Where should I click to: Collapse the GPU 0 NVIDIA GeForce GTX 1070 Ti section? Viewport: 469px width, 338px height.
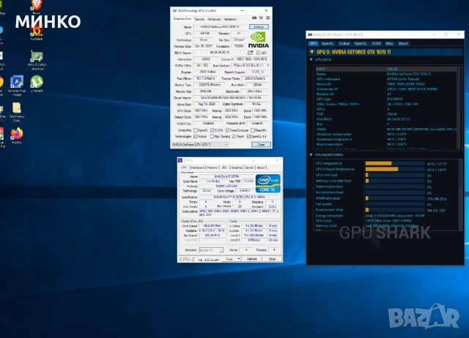tap(311, 52)
